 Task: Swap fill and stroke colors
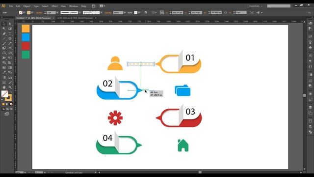(11, 91)
